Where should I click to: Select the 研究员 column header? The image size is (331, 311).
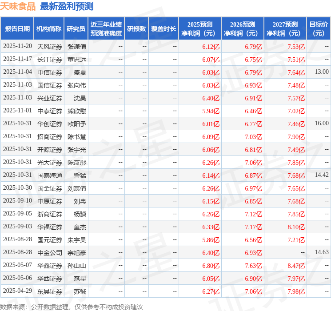(x=76, y=29)
